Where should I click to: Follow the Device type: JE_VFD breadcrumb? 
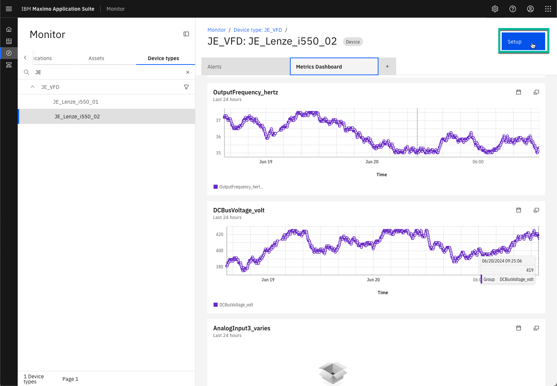click(x=258, y=30)
